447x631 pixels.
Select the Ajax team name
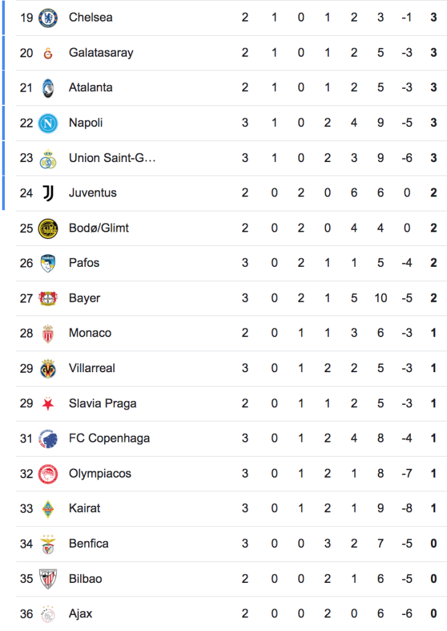point(81,614)
